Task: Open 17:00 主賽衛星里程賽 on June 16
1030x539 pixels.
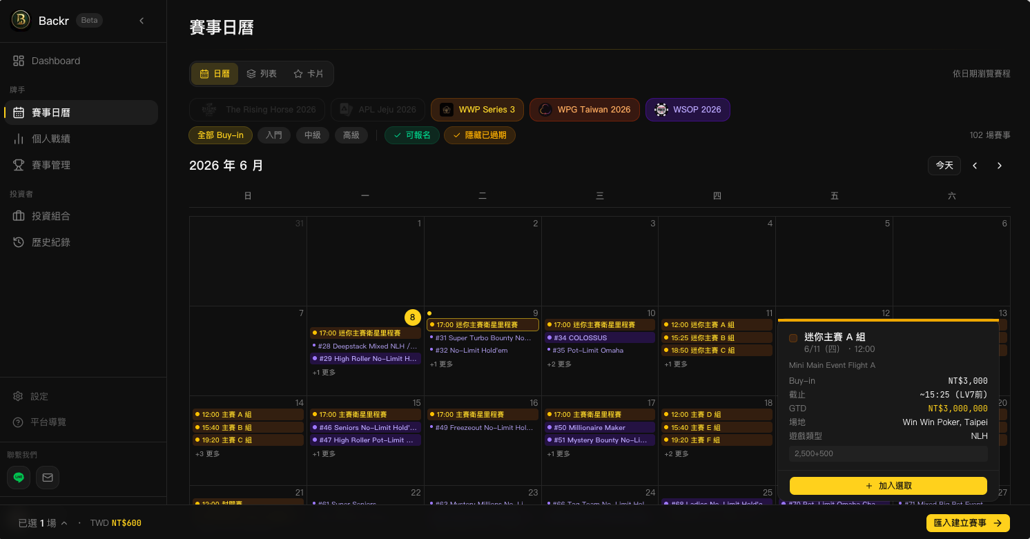Action: [x=483, y=414]
